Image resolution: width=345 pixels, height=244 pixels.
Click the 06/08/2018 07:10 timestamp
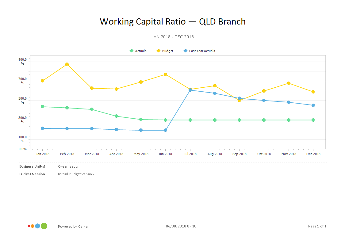click(x=181, y=226)
